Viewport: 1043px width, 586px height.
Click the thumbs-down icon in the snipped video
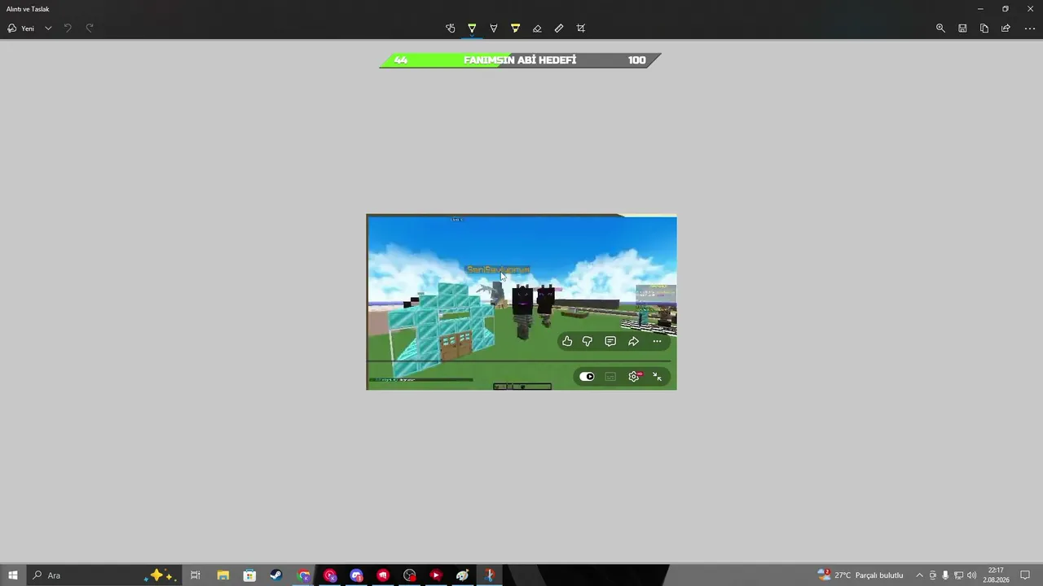coord(588,341)
